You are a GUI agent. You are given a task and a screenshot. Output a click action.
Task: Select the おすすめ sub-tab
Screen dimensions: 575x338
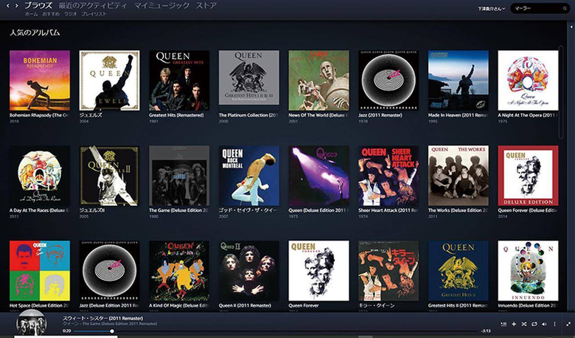[x=51, y=14]
